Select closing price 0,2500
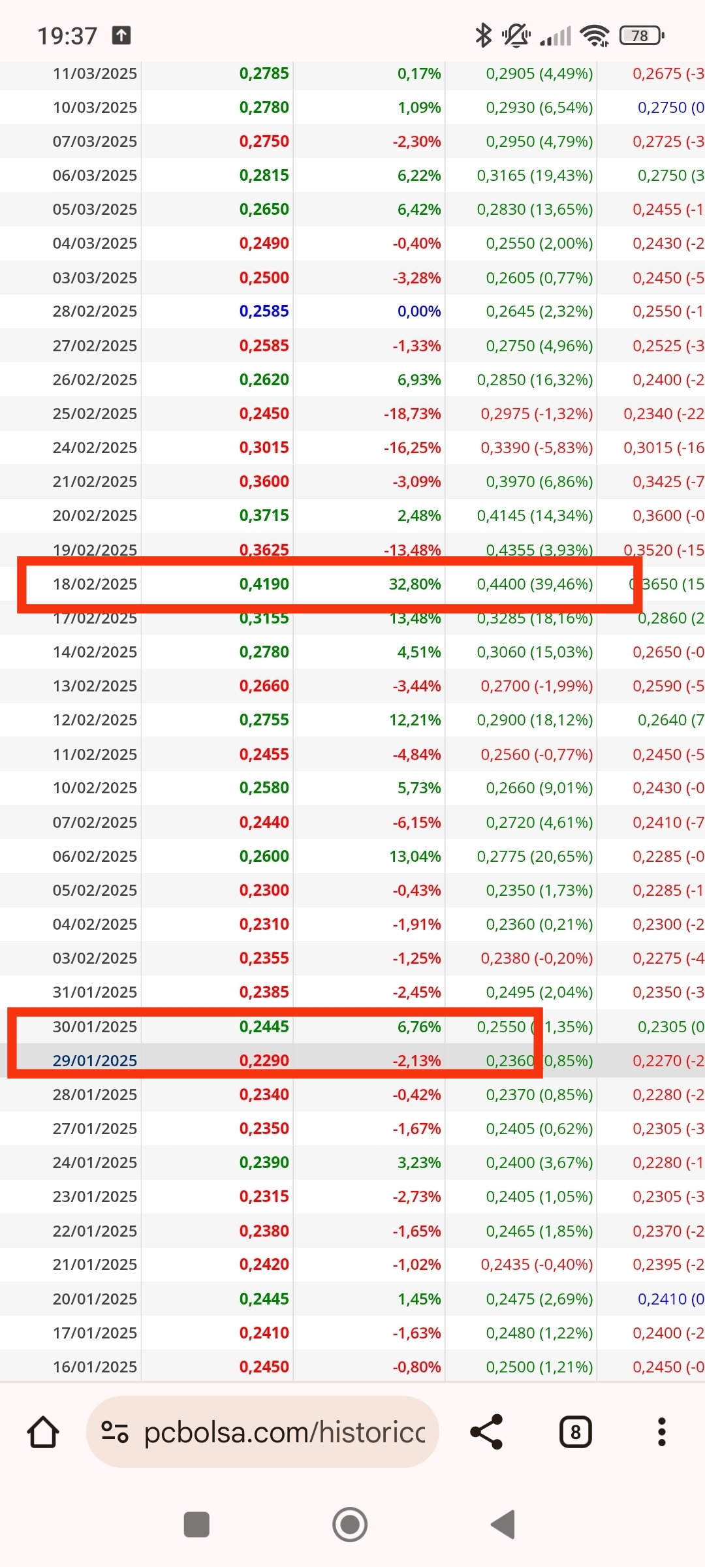705x1567 pixels. (x=264, y=277)
